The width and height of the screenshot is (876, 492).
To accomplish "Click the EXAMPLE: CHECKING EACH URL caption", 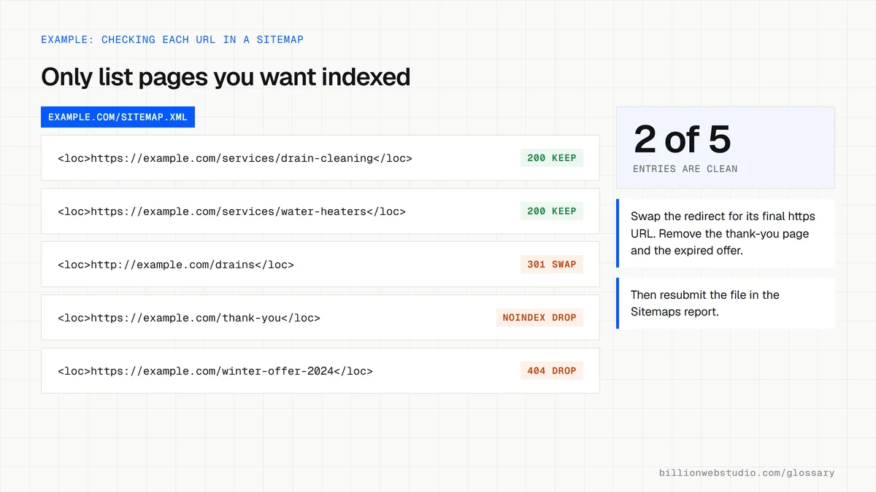I will [x=172, y=39].
